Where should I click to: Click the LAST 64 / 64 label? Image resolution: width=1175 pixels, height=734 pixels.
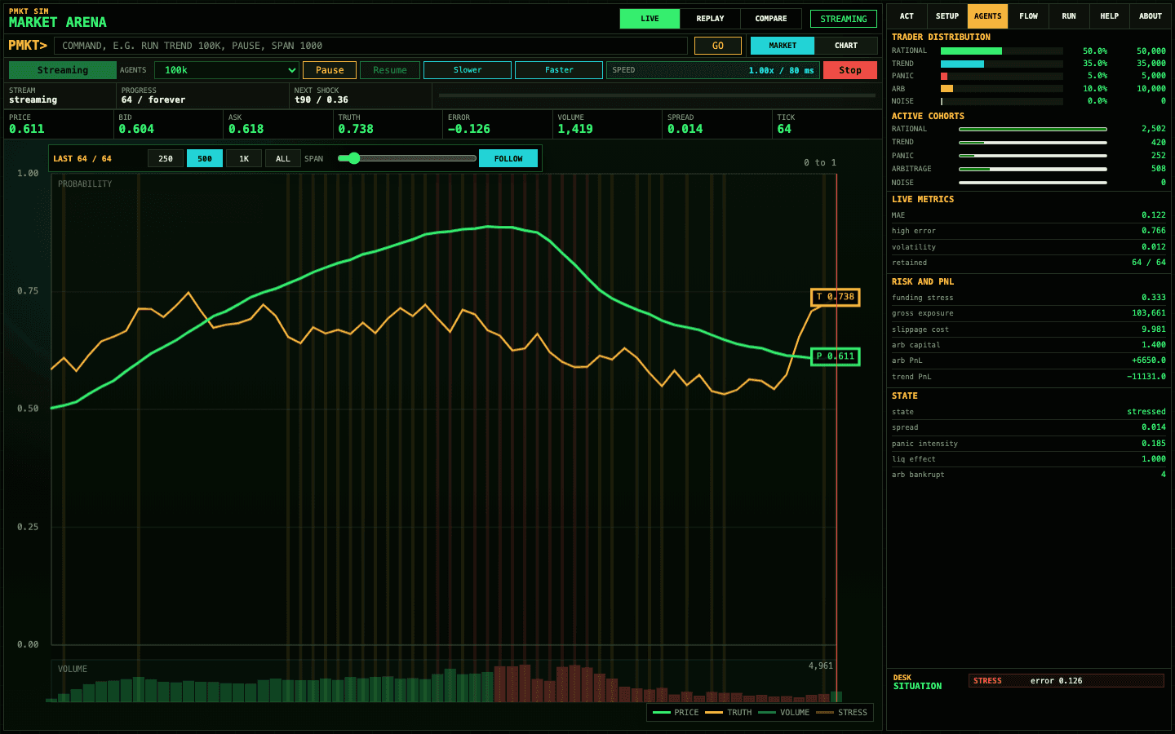(82, 159)
